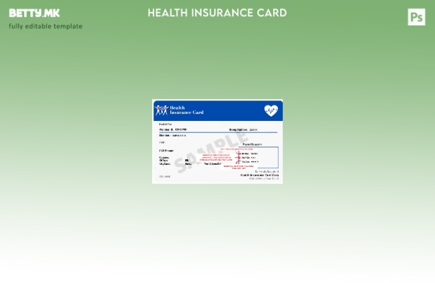Click the bottom-left code text on card
The width and height of the screenshot is (435, 283).
(165, 177)
